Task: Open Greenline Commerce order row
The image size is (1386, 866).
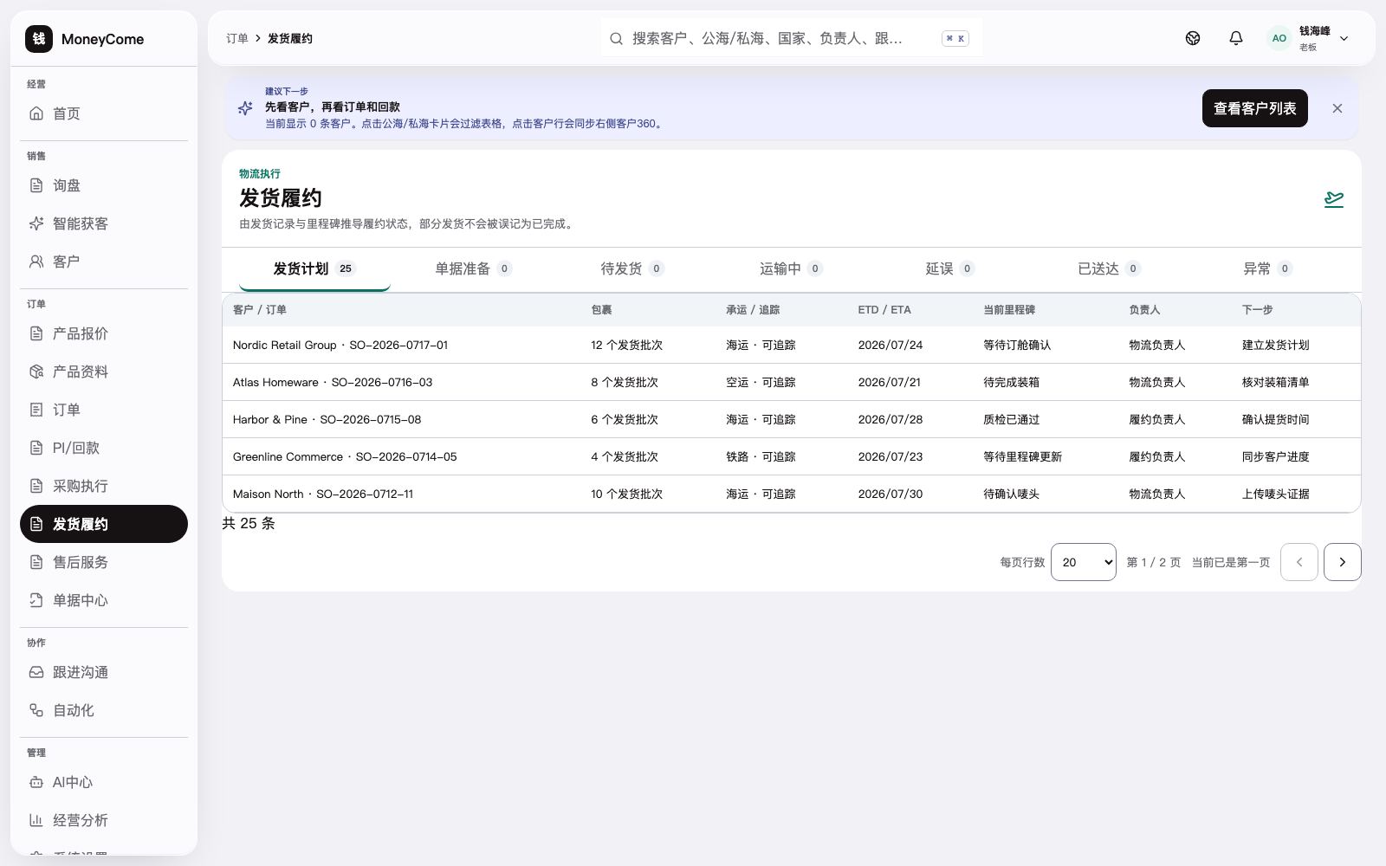Action: (791, 456)
